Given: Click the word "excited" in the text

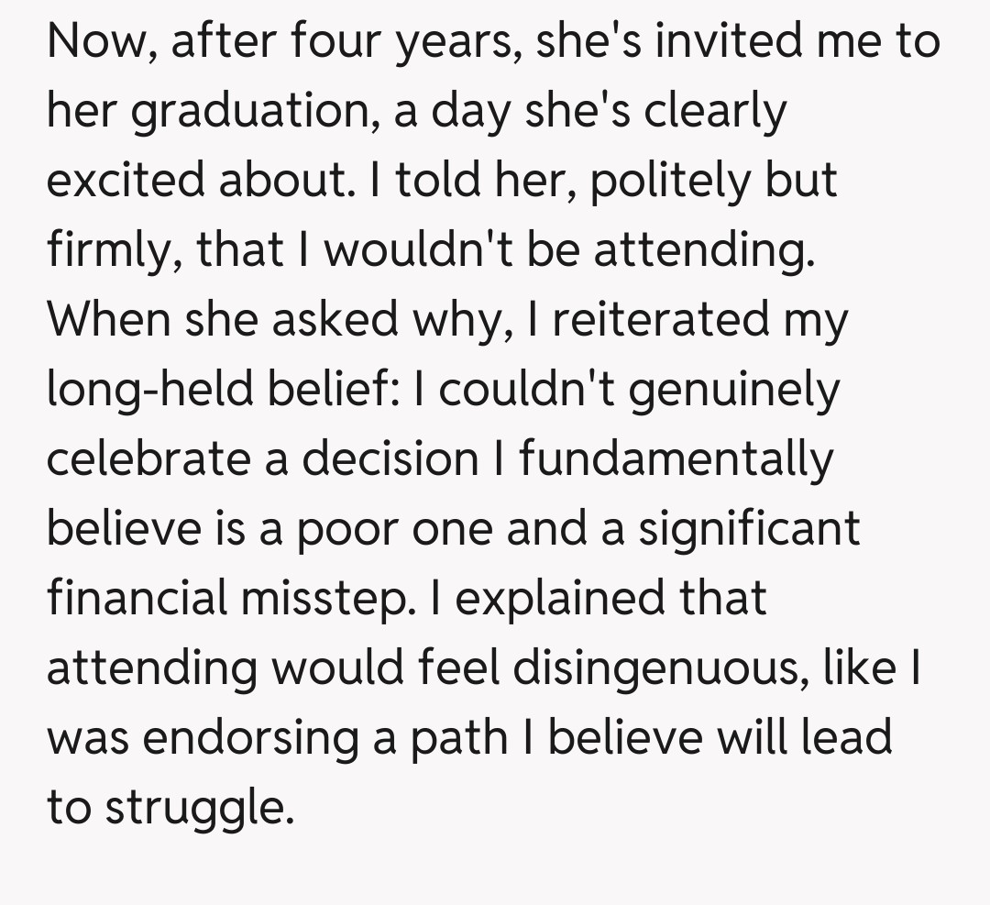Looking at the screenshot, I should (x=125, y=181).
